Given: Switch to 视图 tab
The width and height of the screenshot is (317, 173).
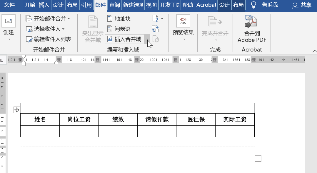Looking at the screenshot, I should (x=151, y=5).
